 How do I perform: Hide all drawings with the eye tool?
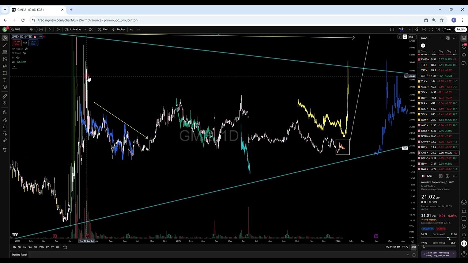[x=5, y=133]
